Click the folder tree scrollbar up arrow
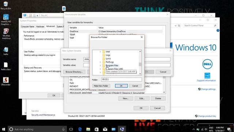 140,51
